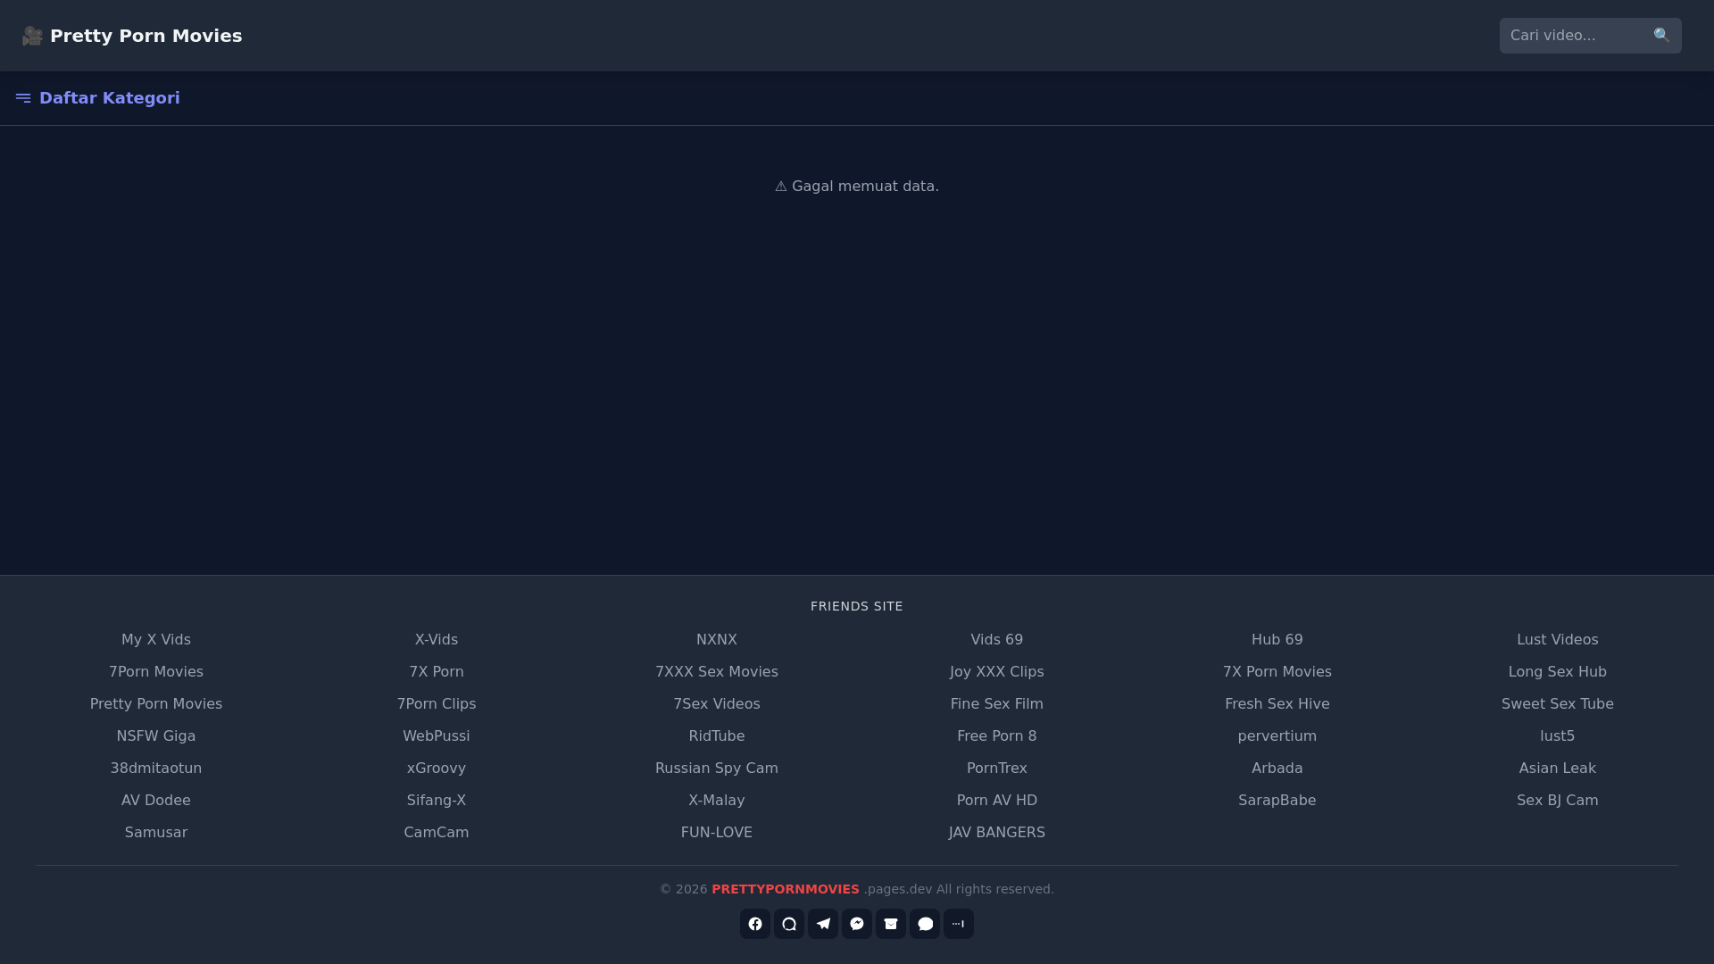Click the FRIENDS SITE heading text
Viewport: 1714px width, 964px height.
[x=857, y=606]
